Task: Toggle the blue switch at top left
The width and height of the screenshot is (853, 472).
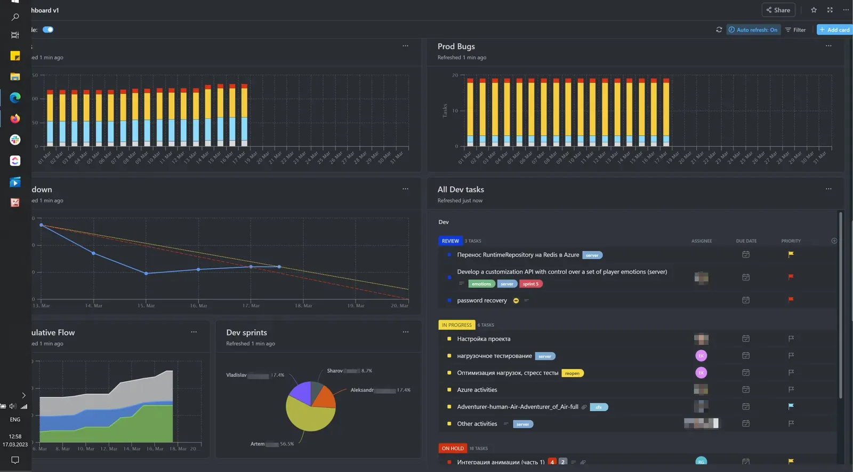Action: pos(48,30)
